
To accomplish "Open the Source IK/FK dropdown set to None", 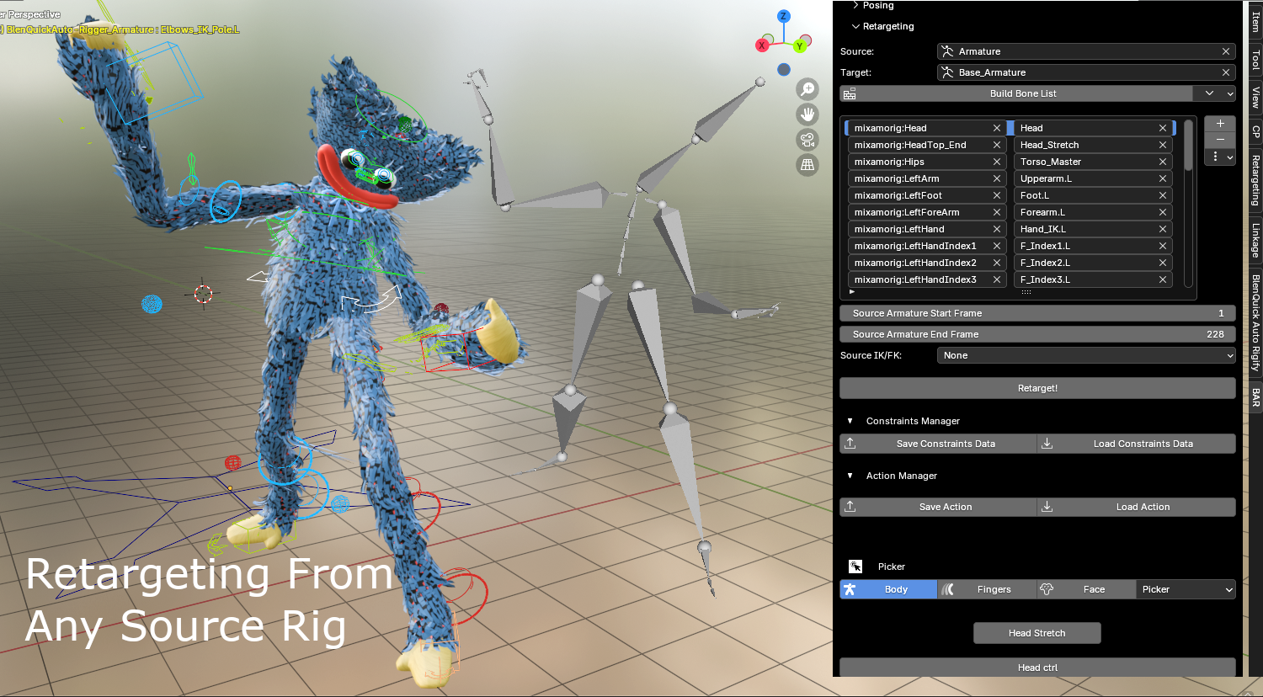I will [x=1084, y=354].
